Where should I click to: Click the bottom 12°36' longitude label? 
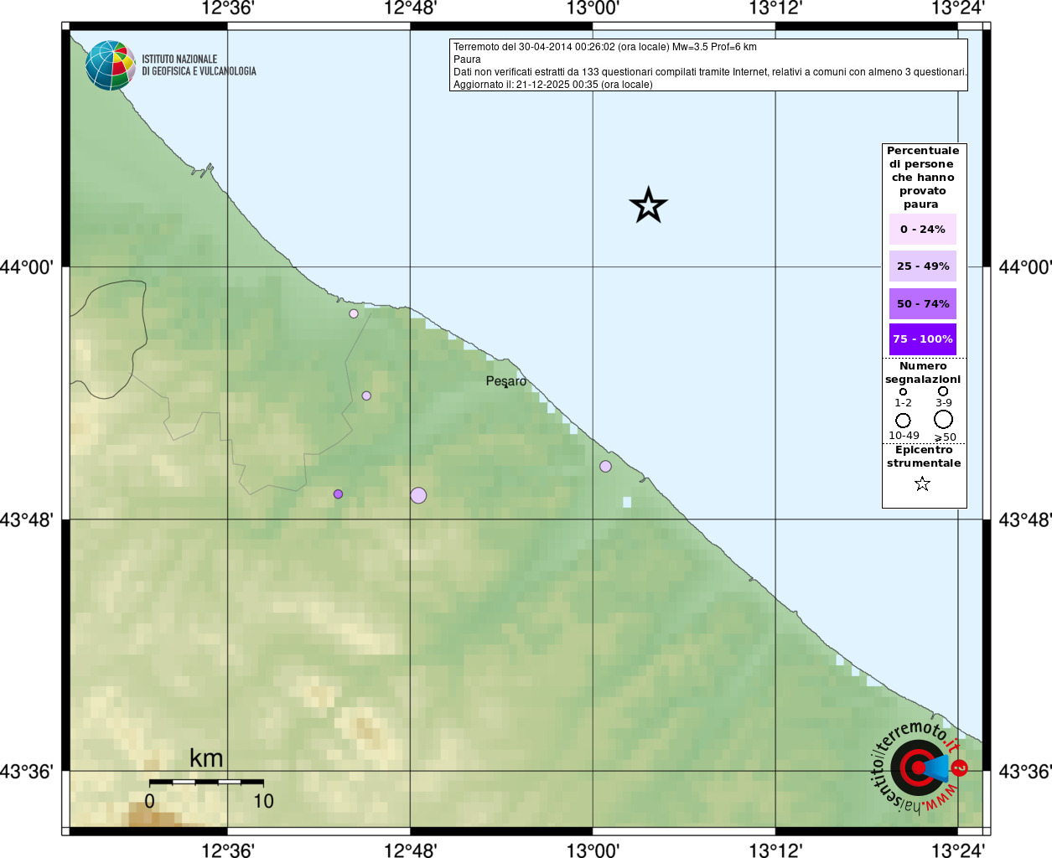coord(228,850)
